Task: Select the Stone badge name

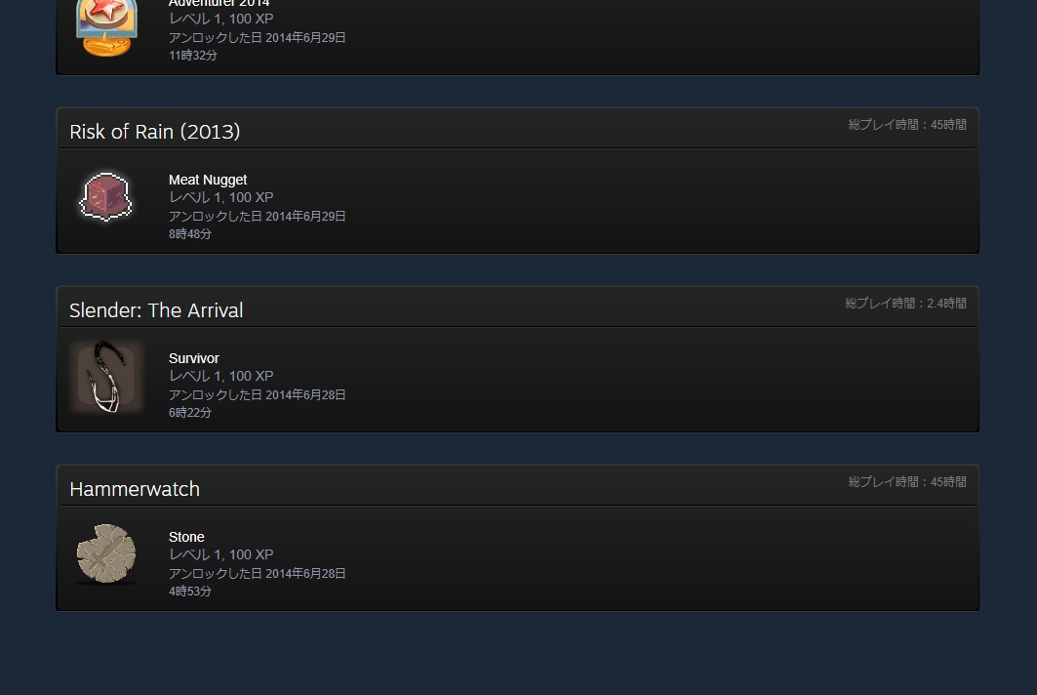Action: 186,538
